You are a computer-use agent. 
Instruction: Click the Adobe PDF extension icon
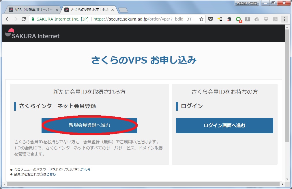click(x=275, y=19)
